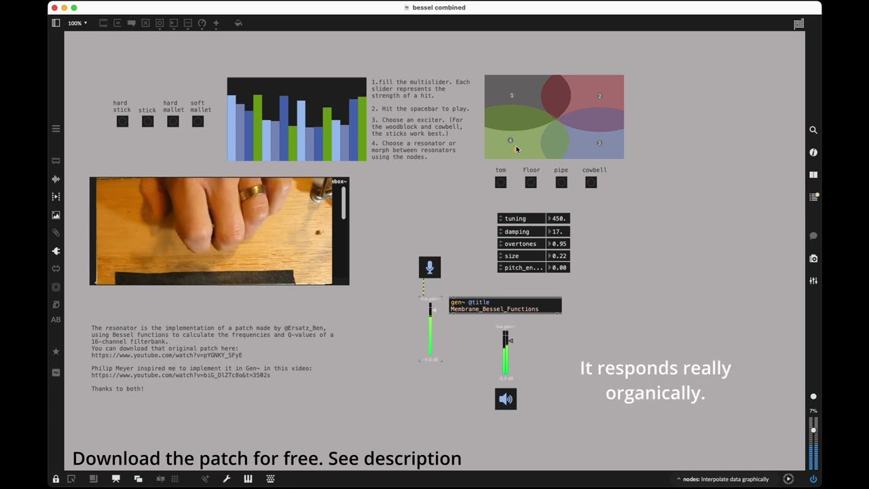
Task: Open the star favorites in left sidebar
Action: point(56,351)
